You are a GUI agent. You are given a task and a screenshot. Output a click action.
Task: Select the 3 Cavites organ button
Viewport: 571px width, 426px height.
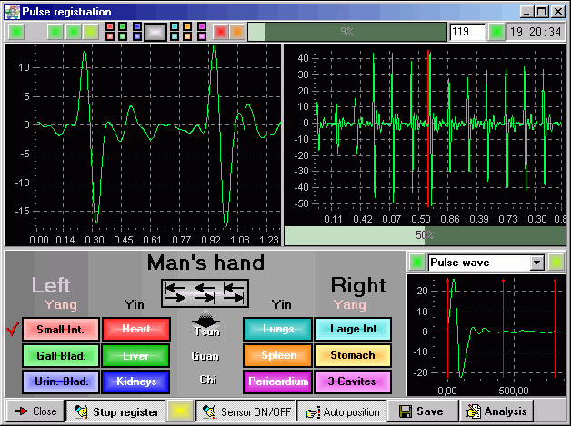pyautogui.click(x=353, y=381)
